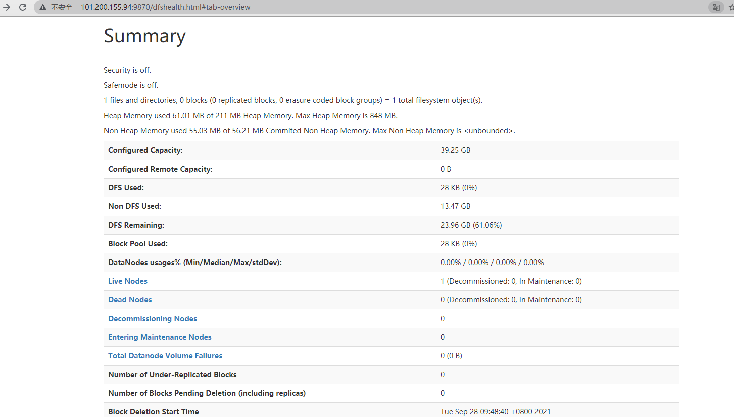Click the Blocks Pending Deletion 0 value

point(443,393)
